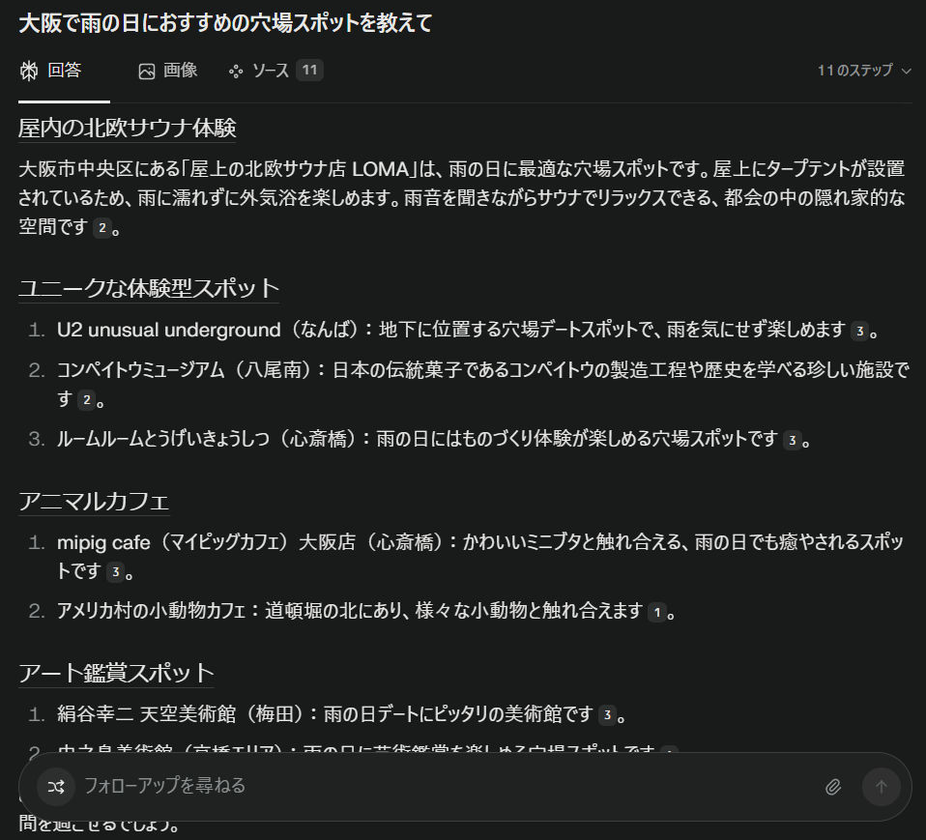Click the ソース dots icon

tap(236, 72)
